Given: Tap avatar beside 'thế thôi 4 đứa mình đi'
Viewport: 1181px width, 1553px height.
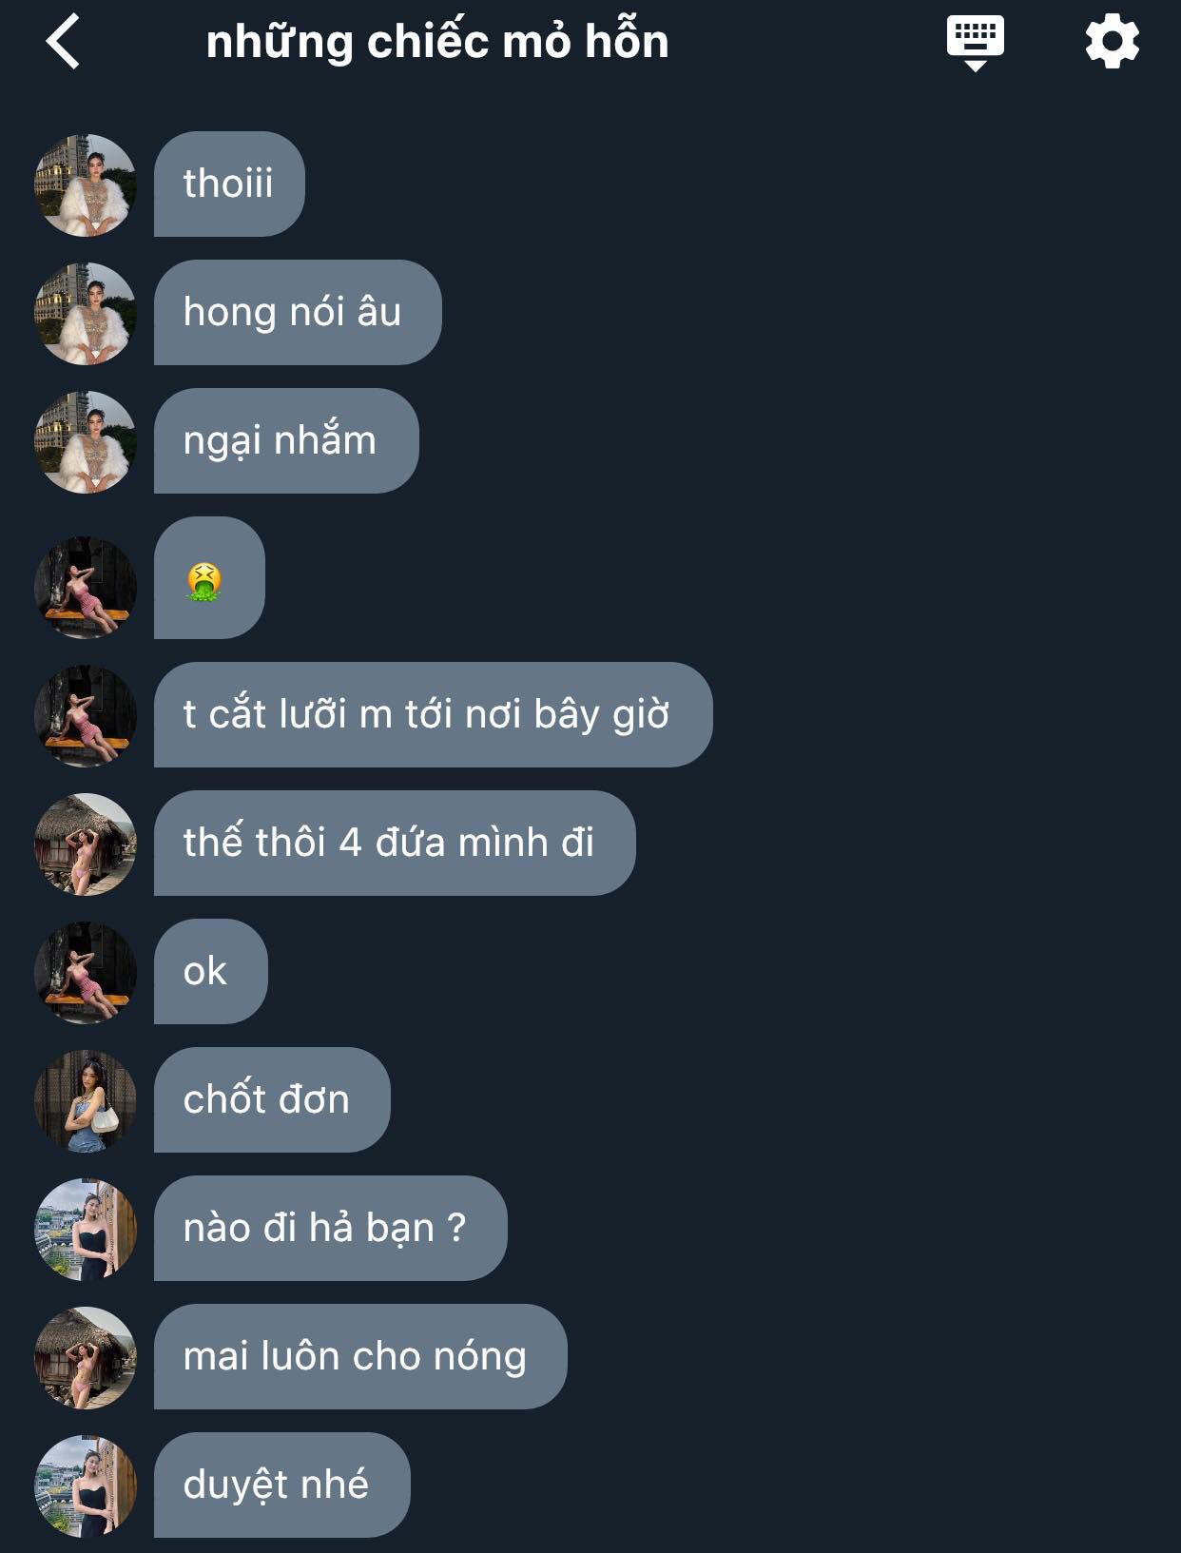Looking at the screenshot, I should pos(86,844).
